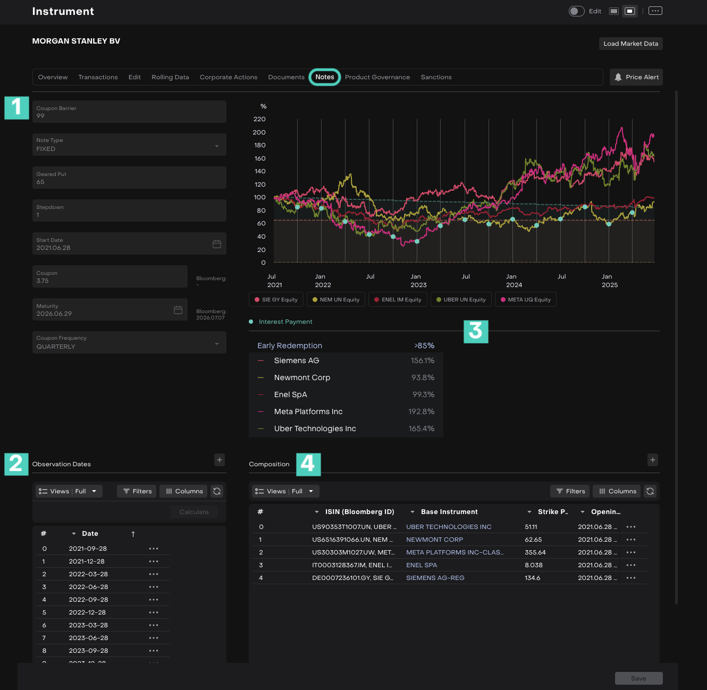707x690 pixels.
Task: Open row options for UBER TECHNOLOGIES INC
Action: pos(631,527)
